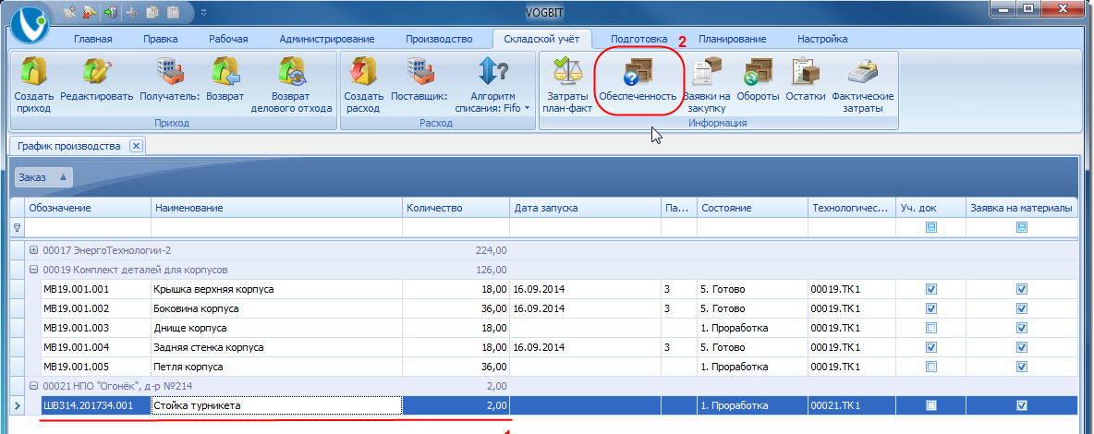Click Уч. док filter row checkbox

pos(930,227)
